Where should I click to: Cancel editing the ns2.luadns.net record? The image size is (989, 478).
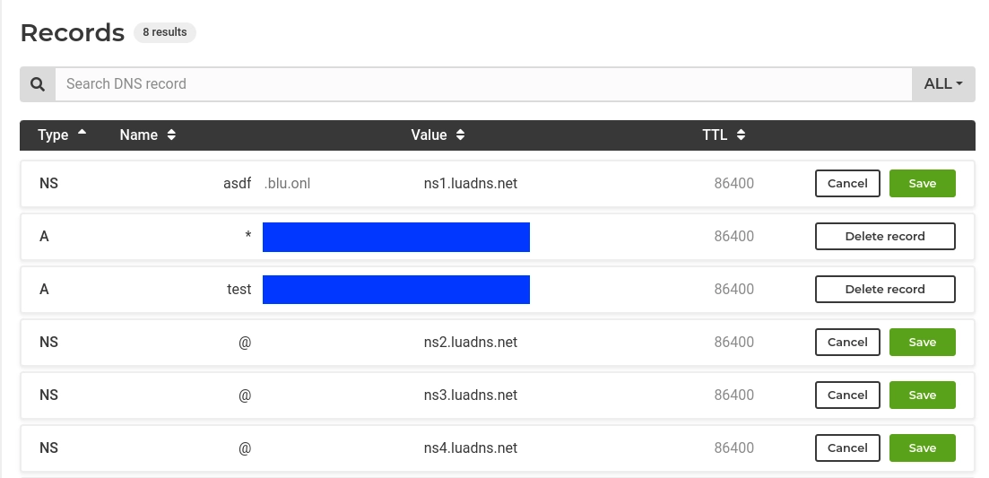(x=847, y=343)
